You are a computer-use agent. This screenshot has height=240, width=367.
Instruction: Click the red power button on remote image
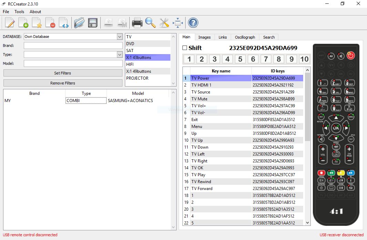[x=350, y=56]
